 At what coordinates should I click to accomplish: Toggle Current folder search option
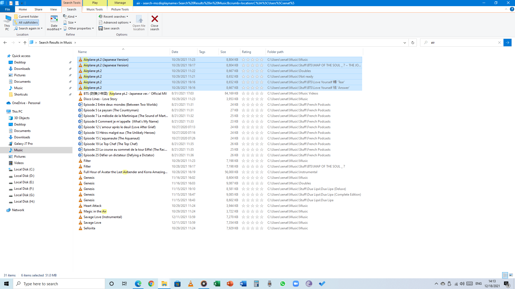[26, 17]
